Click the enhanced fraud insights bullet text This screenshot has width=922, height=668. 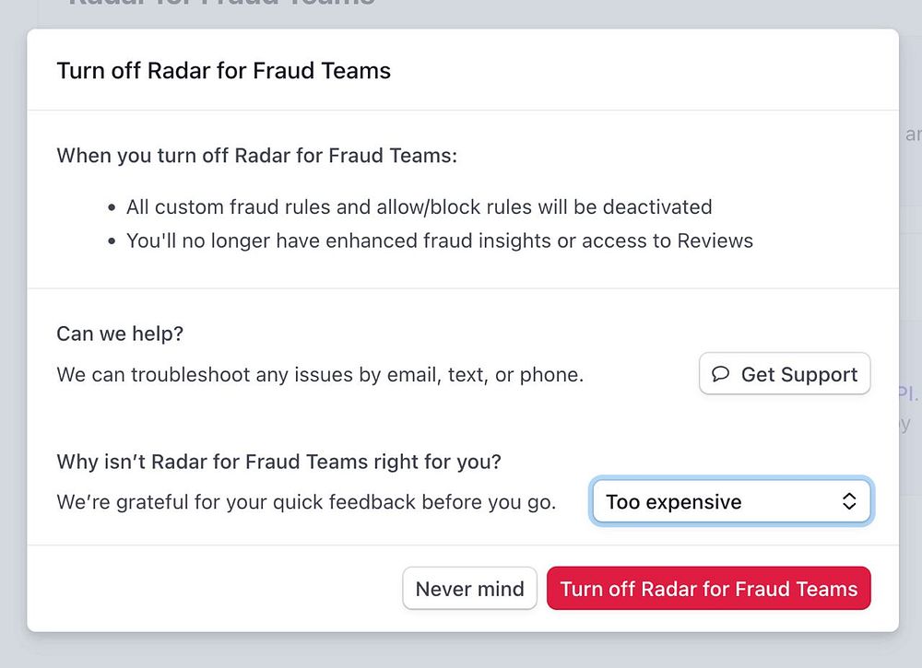click(439, 240)
